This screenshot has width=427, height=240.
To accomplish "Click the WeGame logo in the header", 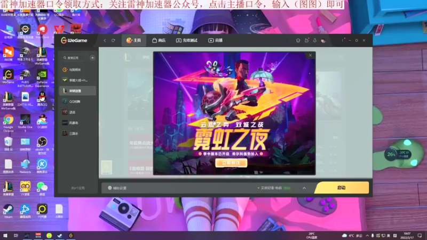I will 74,41.
